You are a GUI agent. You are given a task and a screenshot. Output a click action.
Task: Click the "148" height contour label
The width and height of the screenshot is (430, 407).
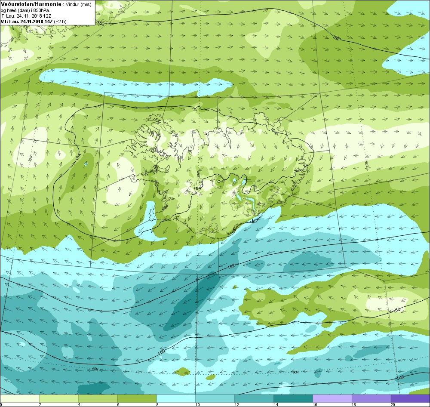[x=400, y=378]
